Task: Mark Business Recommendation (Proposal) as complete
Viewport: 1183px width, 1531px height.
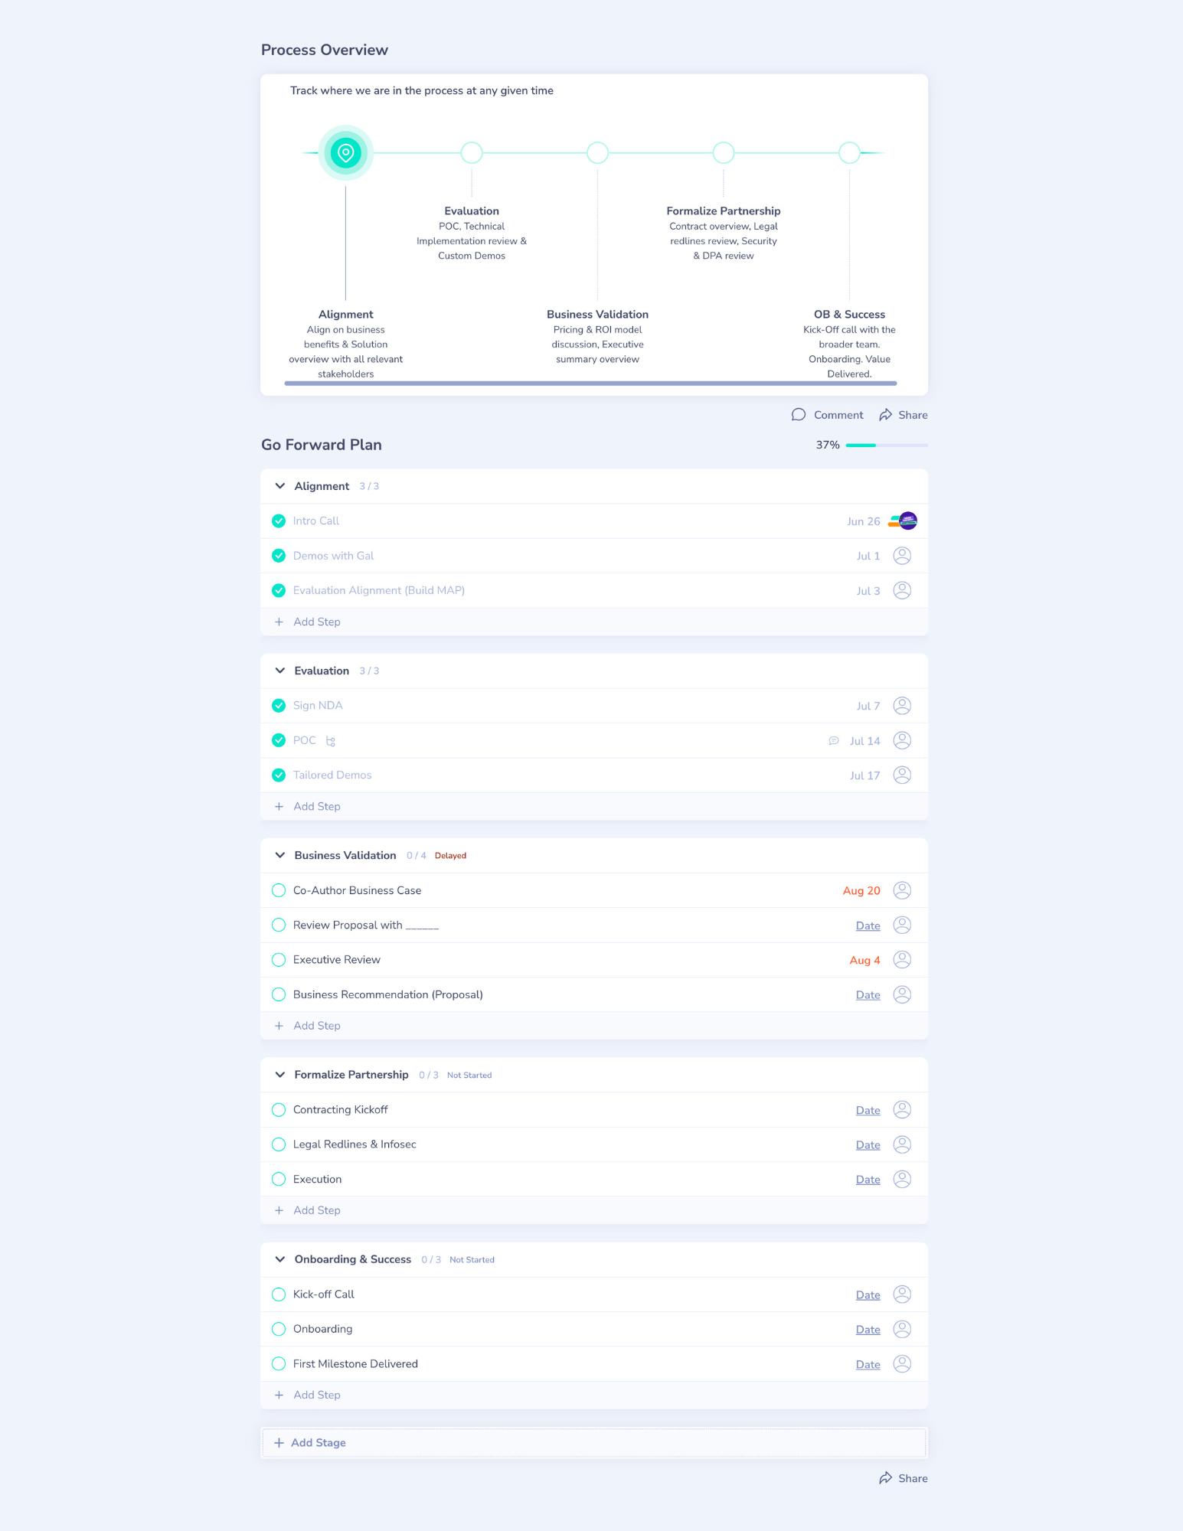Action: (279, 994)
